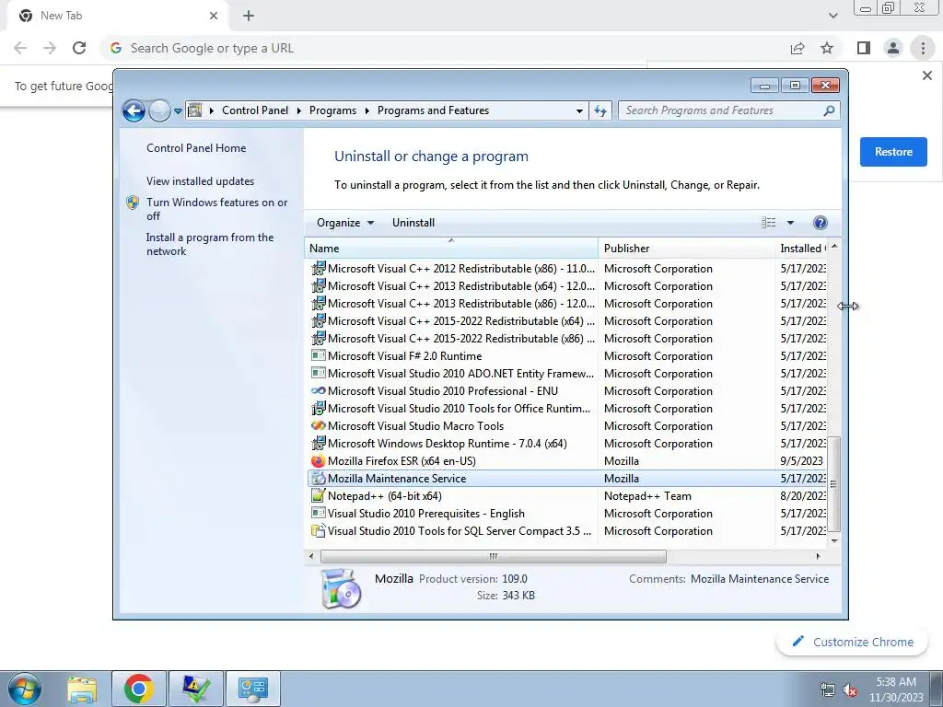Screen dimensions: 943x707
Task: Sort list by Publisher column header
Action: [686, 249]
